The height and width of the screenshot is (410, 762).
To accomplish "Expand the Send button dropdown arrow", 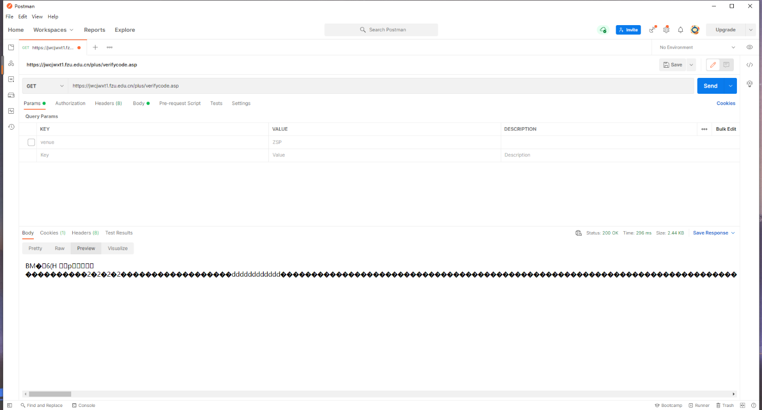I will 731,86.
